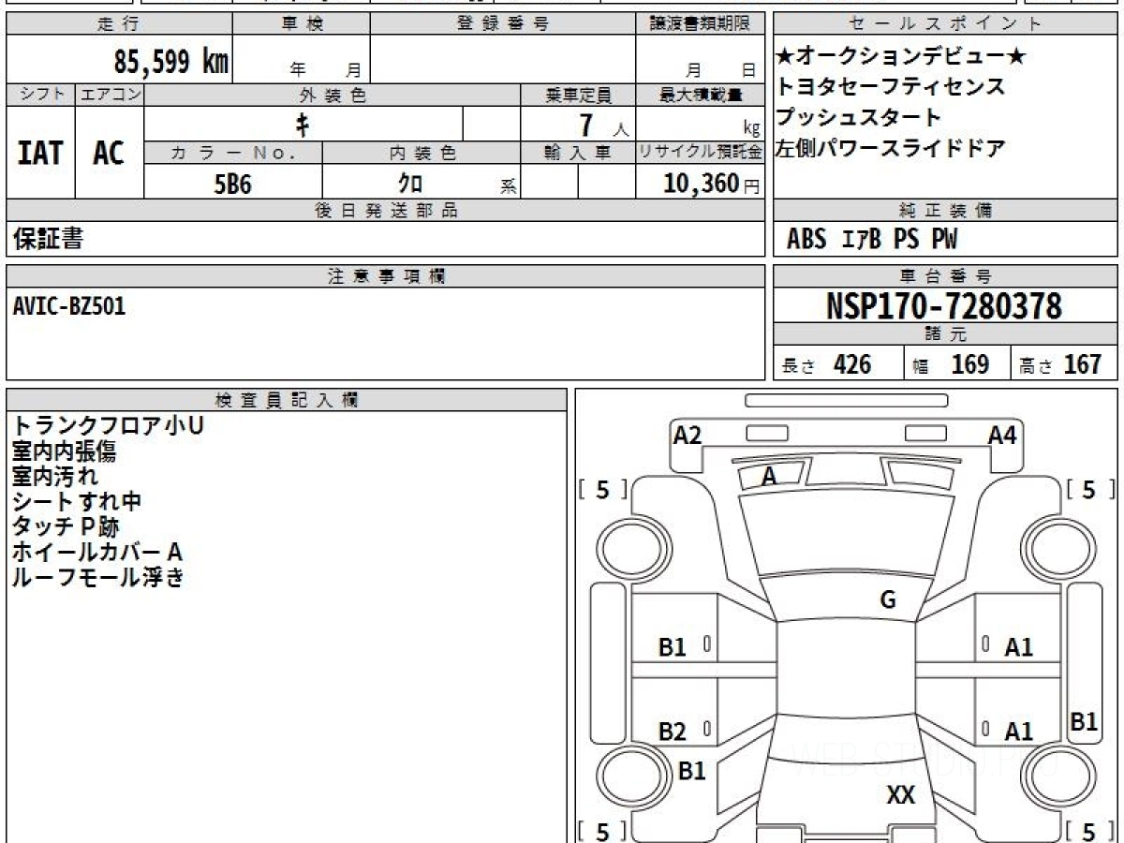Viewport: 1124px width, 843px height.
Task: Select the 走行 header cell
Action: [118, 23]
